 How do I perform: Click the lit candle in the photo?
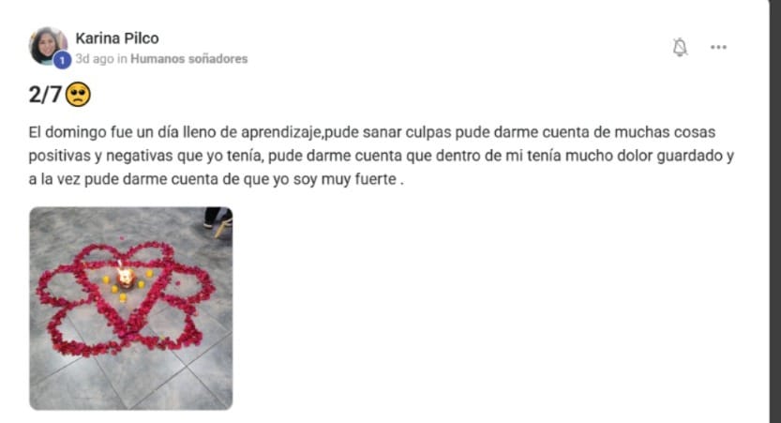tap(125, 277)
